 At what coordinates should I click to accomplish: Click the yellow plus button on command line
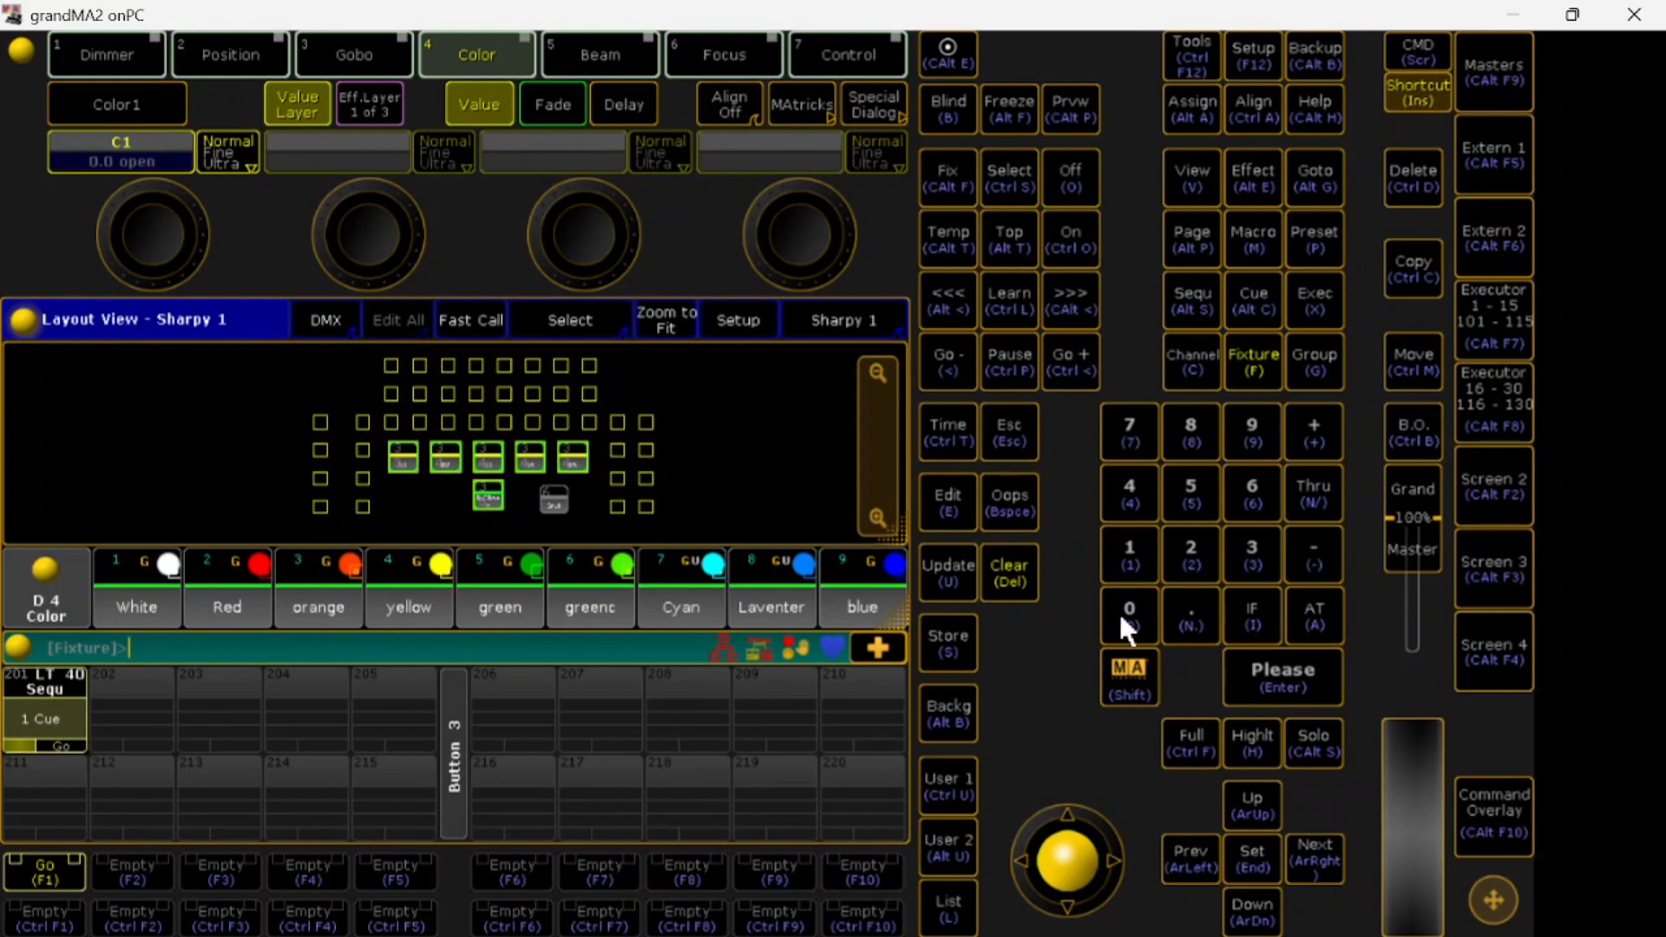[877, 647]
